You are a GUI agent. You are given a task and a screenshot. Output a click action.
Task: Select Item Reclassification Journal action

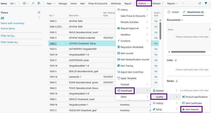133,60
